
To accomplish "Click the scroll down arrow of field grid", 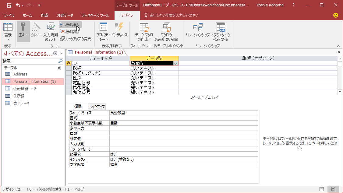I will (x=340, y=92).
